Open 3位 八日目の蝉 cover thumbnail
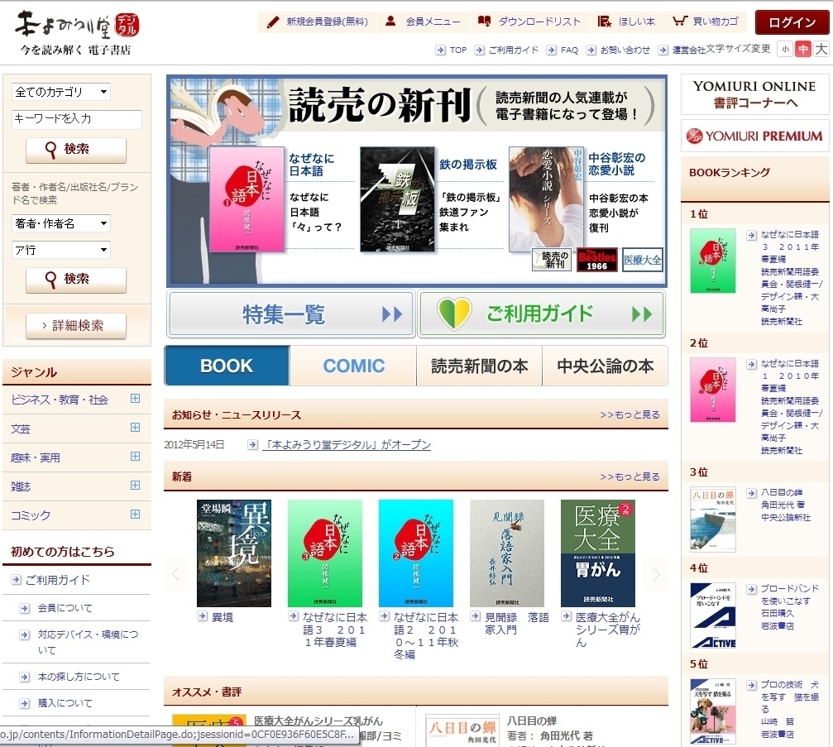The image size is (833, 747). coord(713,519)
